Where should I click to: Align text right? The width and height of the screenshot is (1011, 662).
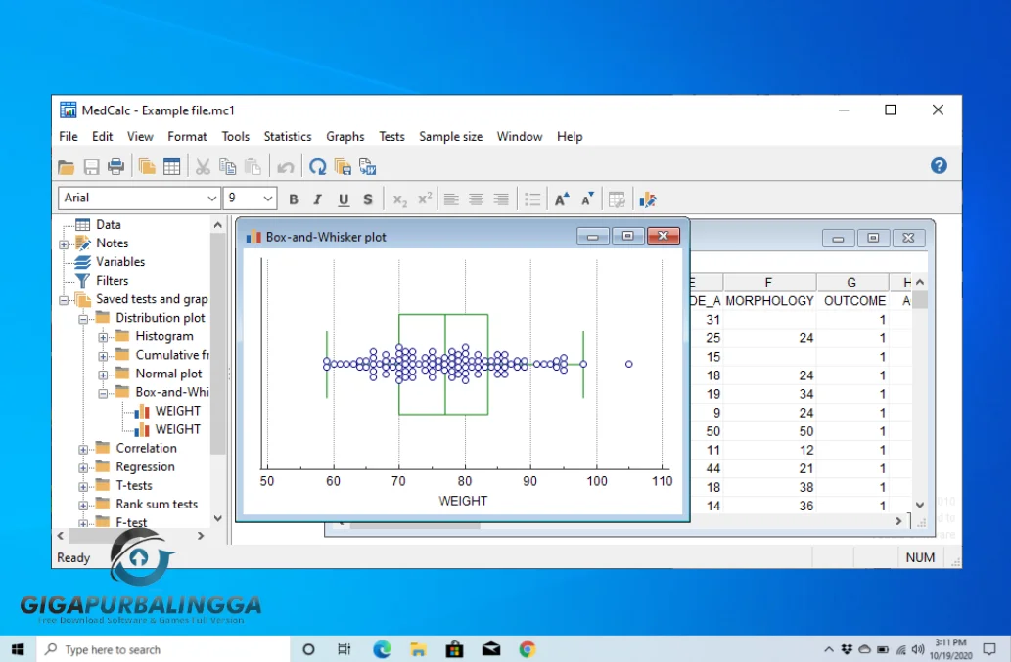(501, 199)
